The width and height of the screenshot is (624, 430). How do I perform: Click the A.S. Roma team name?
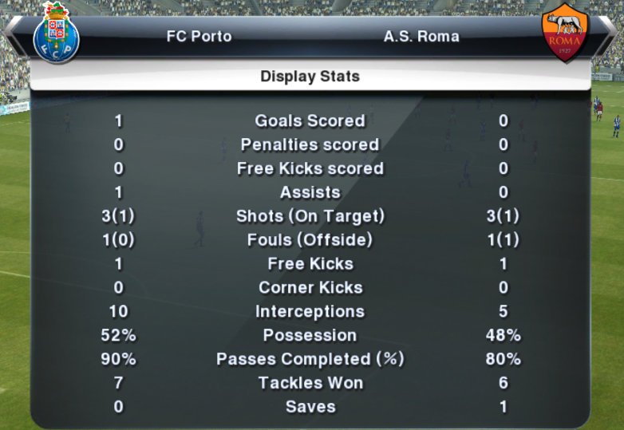coord(421,36)
